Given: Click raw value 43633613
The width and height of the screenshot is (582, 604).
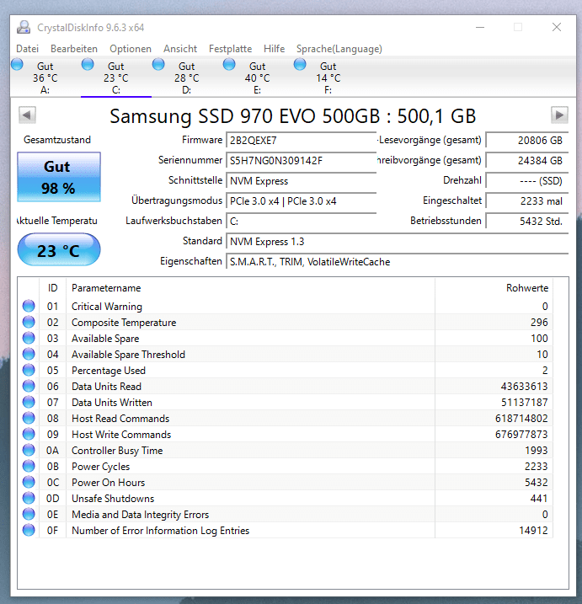Looking at the screenshot, I should point(524,387).
